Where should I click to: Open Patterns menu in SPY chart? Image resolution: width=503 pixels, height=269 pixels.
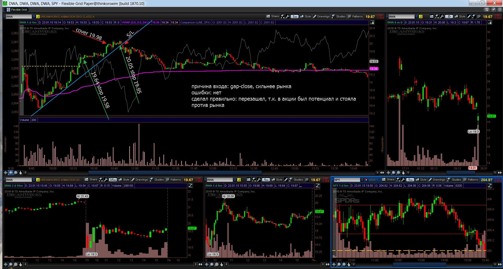tap(471, 180)
